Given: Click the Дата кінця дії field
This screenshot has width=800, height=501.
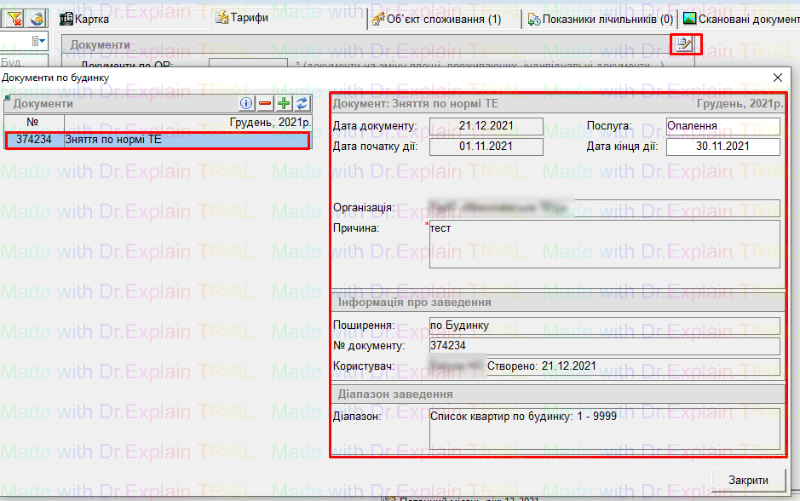Looking at the screenshot, I should [722, 147].
